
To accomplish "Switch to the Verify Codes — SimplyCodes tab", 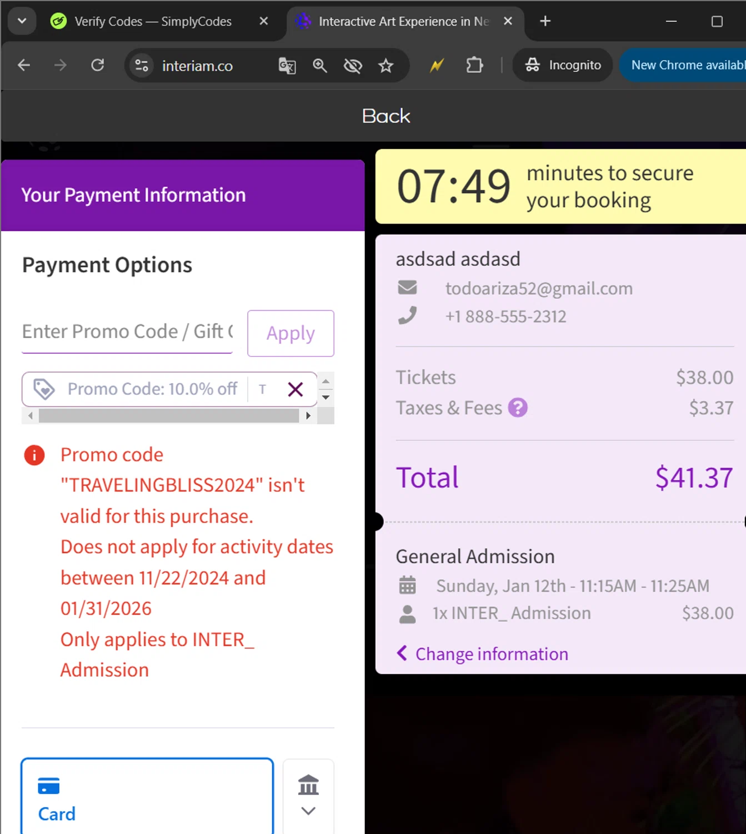I will tap(153, 21).
